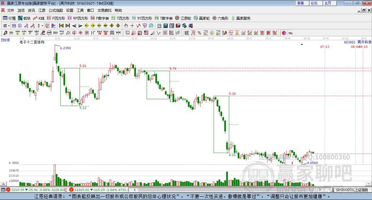Jump to last bar with skip-end arrow
372x200 pixels.
click(x=68, y=26)
